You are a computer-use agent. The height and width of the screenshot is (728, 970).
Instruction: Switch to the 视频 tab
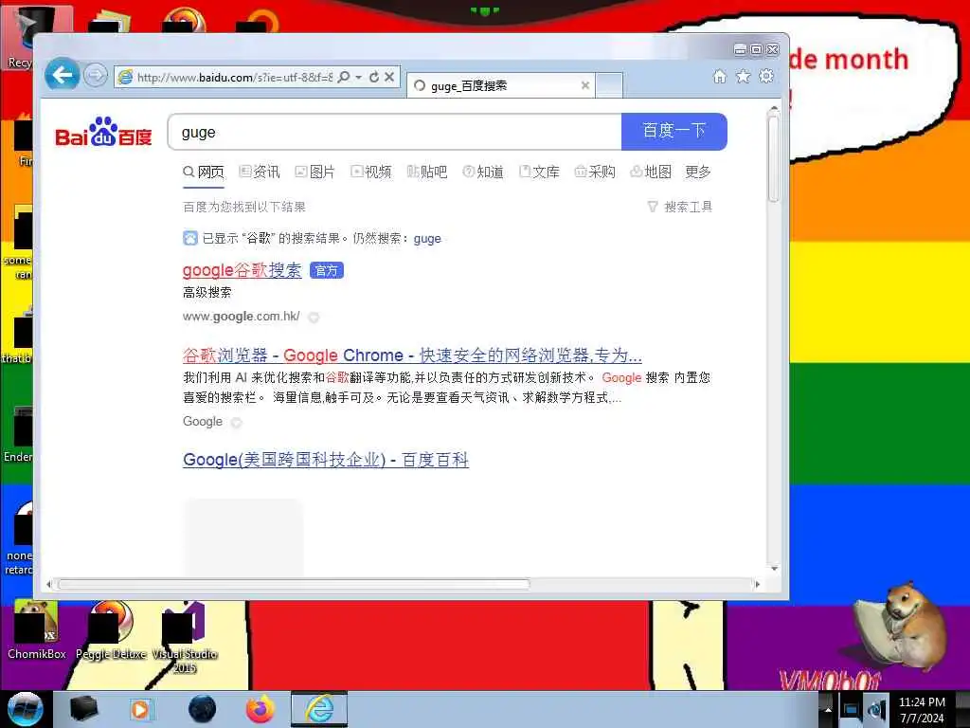point(370,173)
